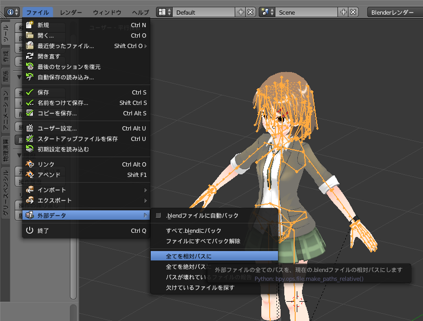Image resolution: width=423 pixels, height=321 pixels.
Task: Choose 欠けているファイルを探す option
Action: click(200, 288)
